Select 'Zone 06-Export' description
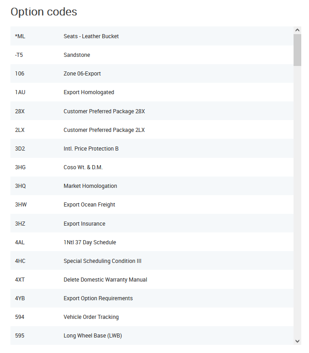This screenshot has width=309, height=353. point(82,74)
